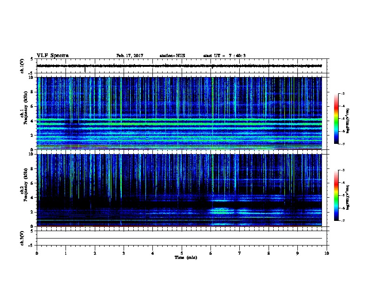Click the ch.2 "Frequency (kHz)" axis label
Screen dimensions: 368x284
(x=26, y=185)
